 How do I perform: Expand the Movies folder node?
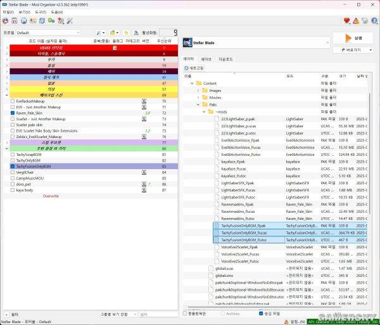click(198, 98)
